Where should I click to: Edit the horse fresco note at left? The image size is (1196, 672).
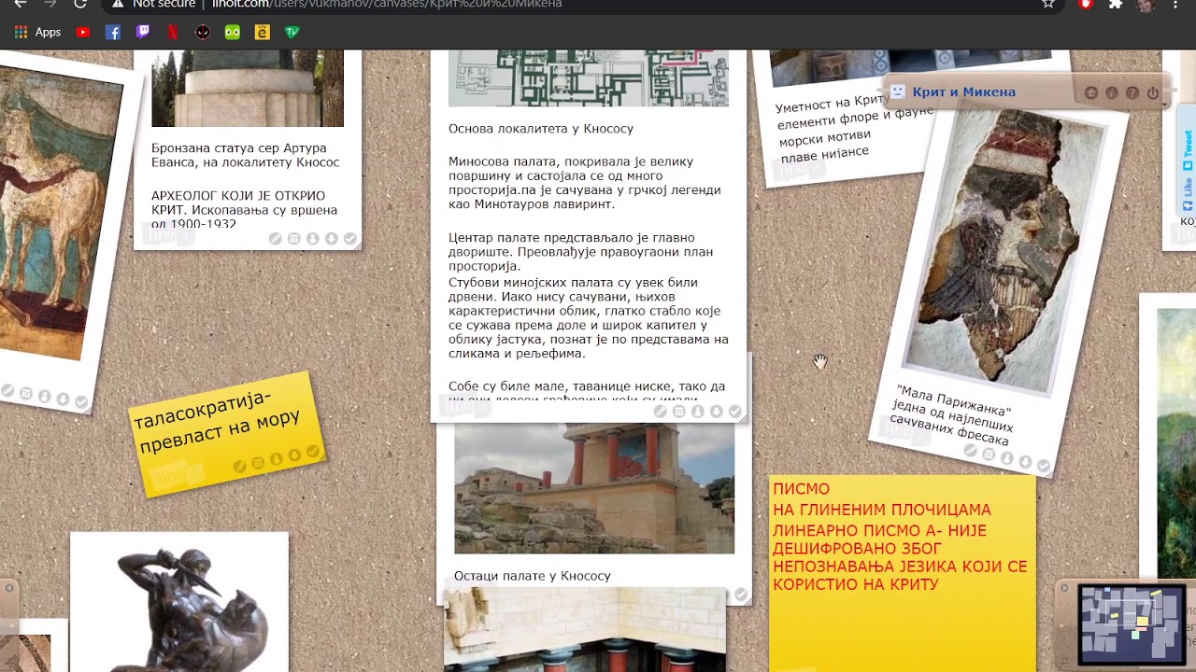click(x=8, y=391)
